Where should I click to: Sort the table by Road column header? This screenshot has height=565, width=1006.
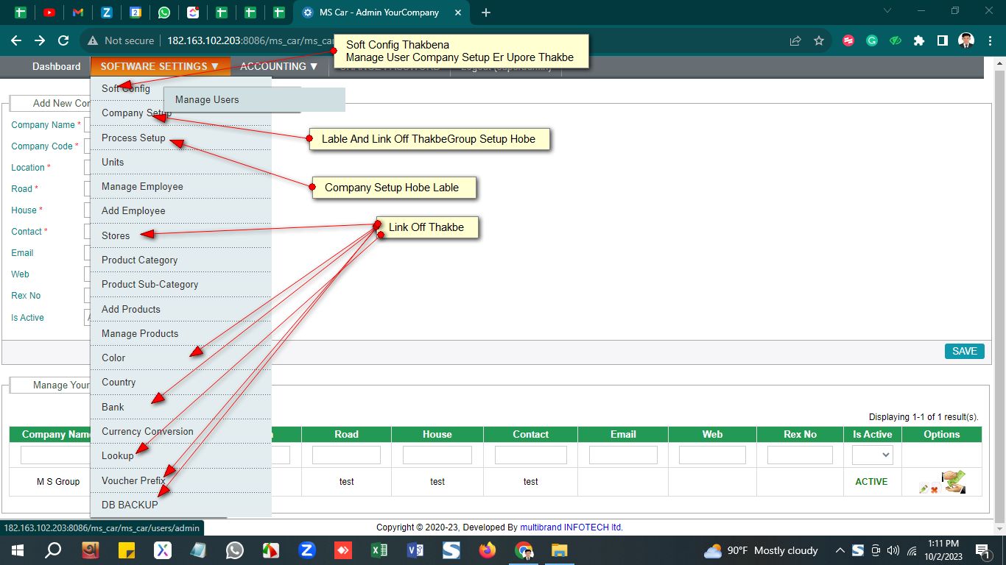pyautogui.click(x=346, y=435)
